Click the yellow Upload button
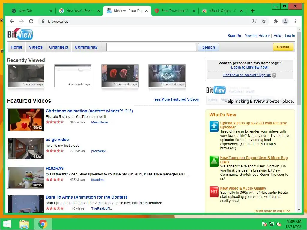This screenshot has height=230, width=307. point(283,47)
